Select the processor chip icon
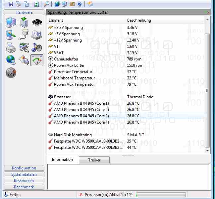The height and width of the screenshot is (199, 215). pos(37,22)
